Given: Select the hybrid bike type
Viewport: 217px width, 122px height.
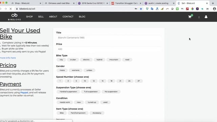Looking at the screenshot, I should pyautogui.click(x=99, y=60).
